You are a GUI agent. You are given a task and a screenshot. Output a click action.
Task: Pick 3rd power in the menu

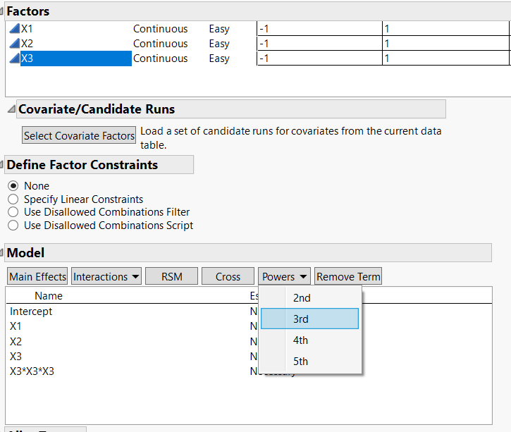[302, 319]
